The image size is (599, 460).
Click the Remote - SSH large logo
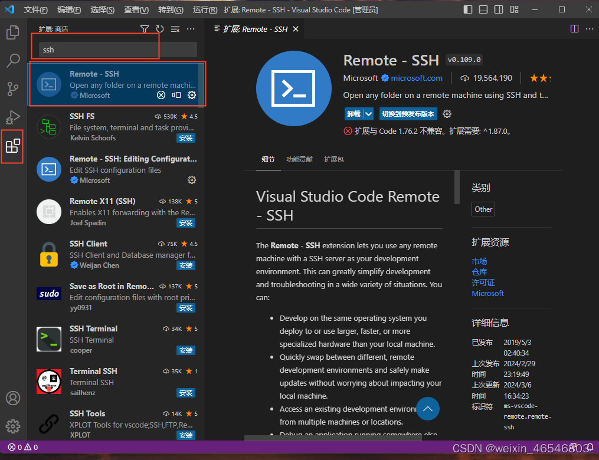[293, 88]
